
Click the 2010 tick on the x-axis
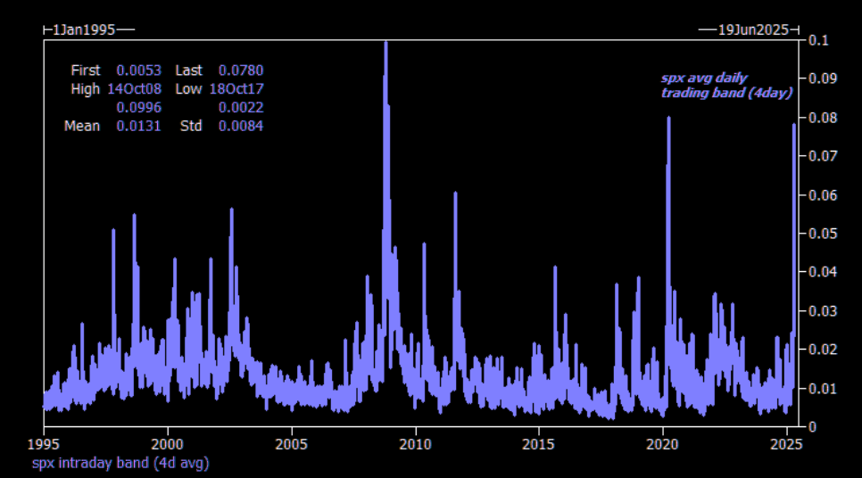(x=415, y=443)
